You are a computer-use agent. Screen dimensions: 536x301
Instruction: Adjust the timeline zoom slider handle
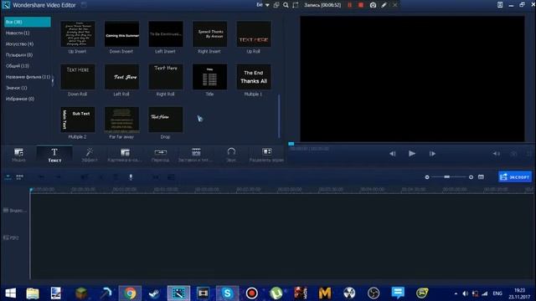(x=446, y=176)
